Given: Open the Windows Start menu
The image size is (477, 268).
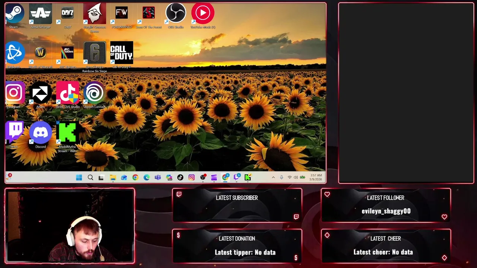Looking at the screenshot, I should click(79, 178).
